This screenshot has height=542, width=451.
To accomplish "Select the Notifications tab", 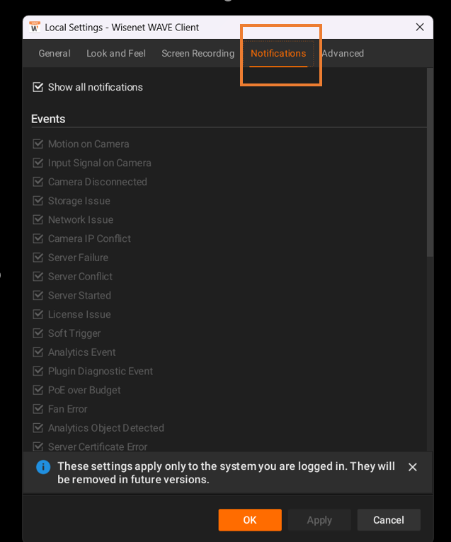I will pyautogui.click(x=278, y=53).
